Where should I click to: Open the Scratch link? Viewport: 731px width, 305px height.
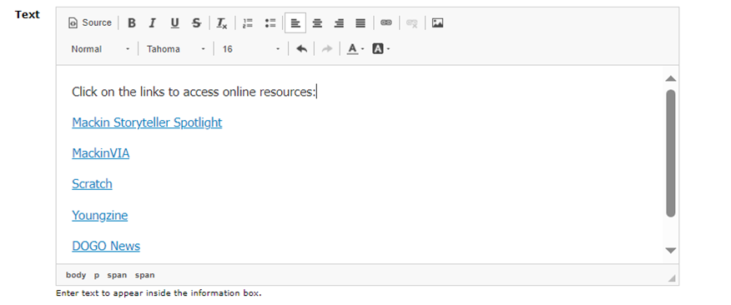click(92, 184)
